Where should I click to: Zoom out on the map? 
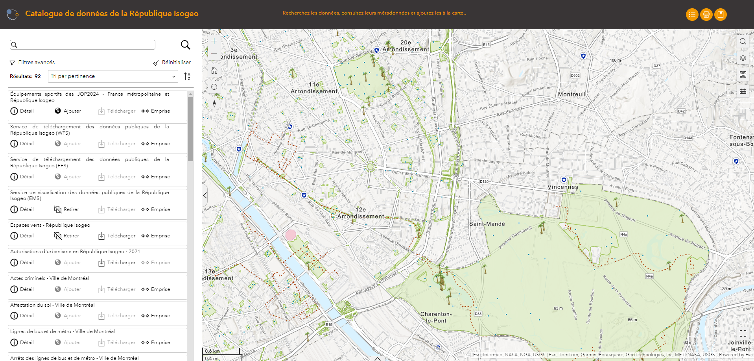(214, 54)
